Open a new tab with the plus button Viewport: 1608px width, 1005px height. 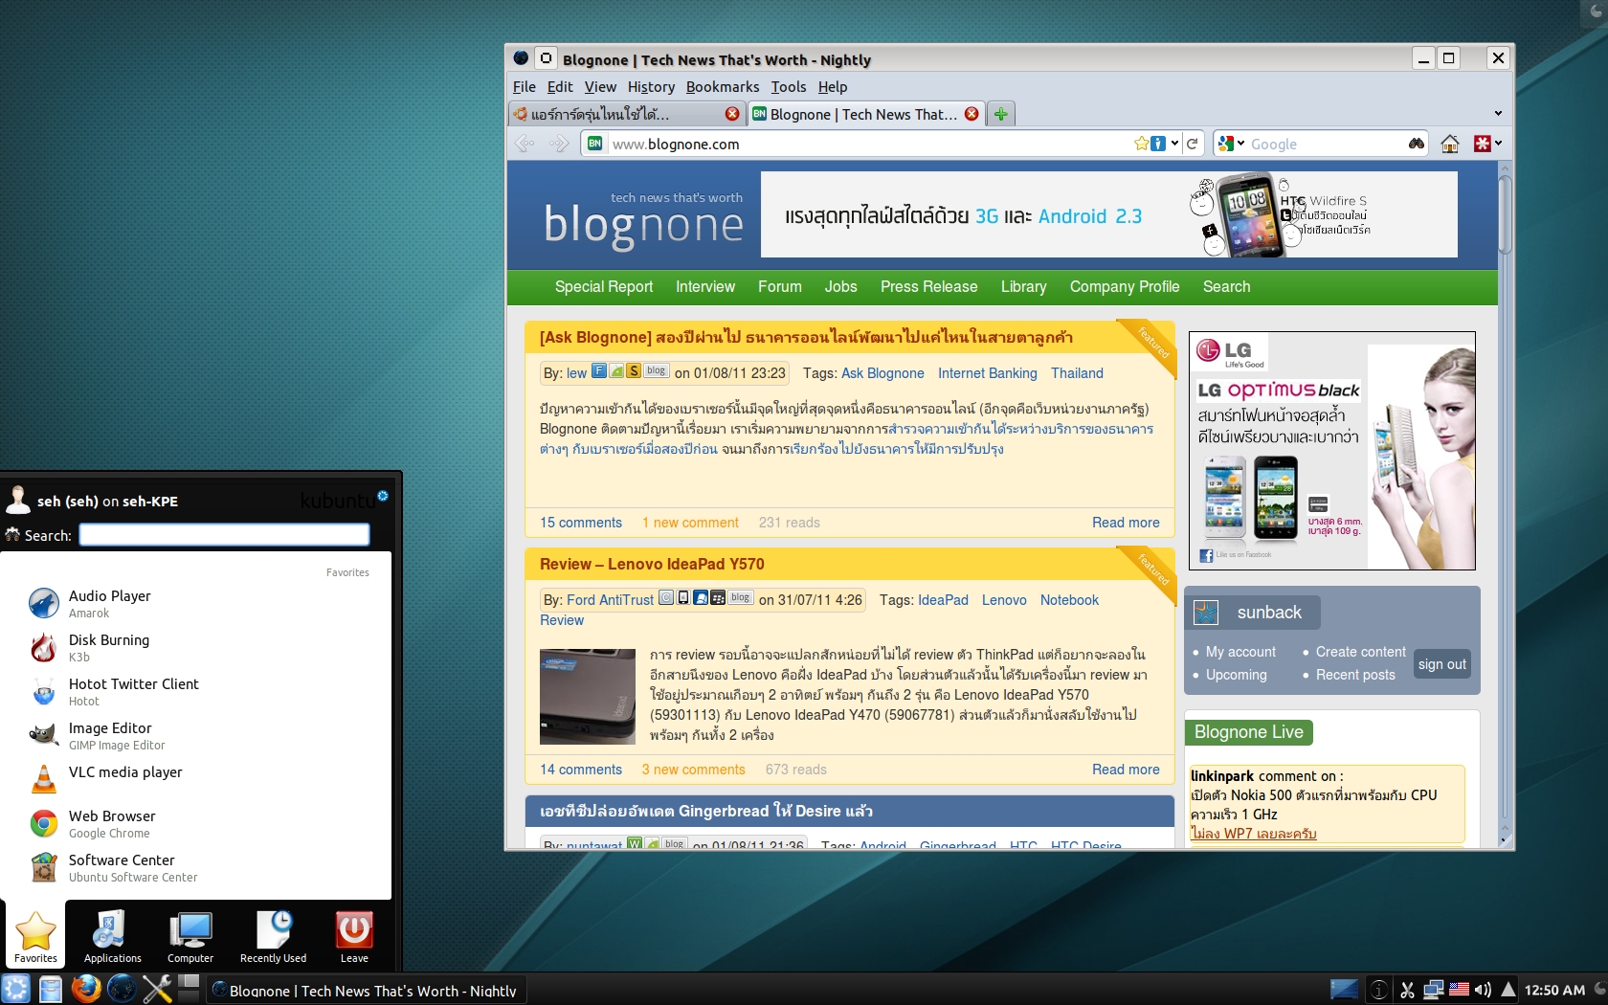click(x=1001, y=114)
